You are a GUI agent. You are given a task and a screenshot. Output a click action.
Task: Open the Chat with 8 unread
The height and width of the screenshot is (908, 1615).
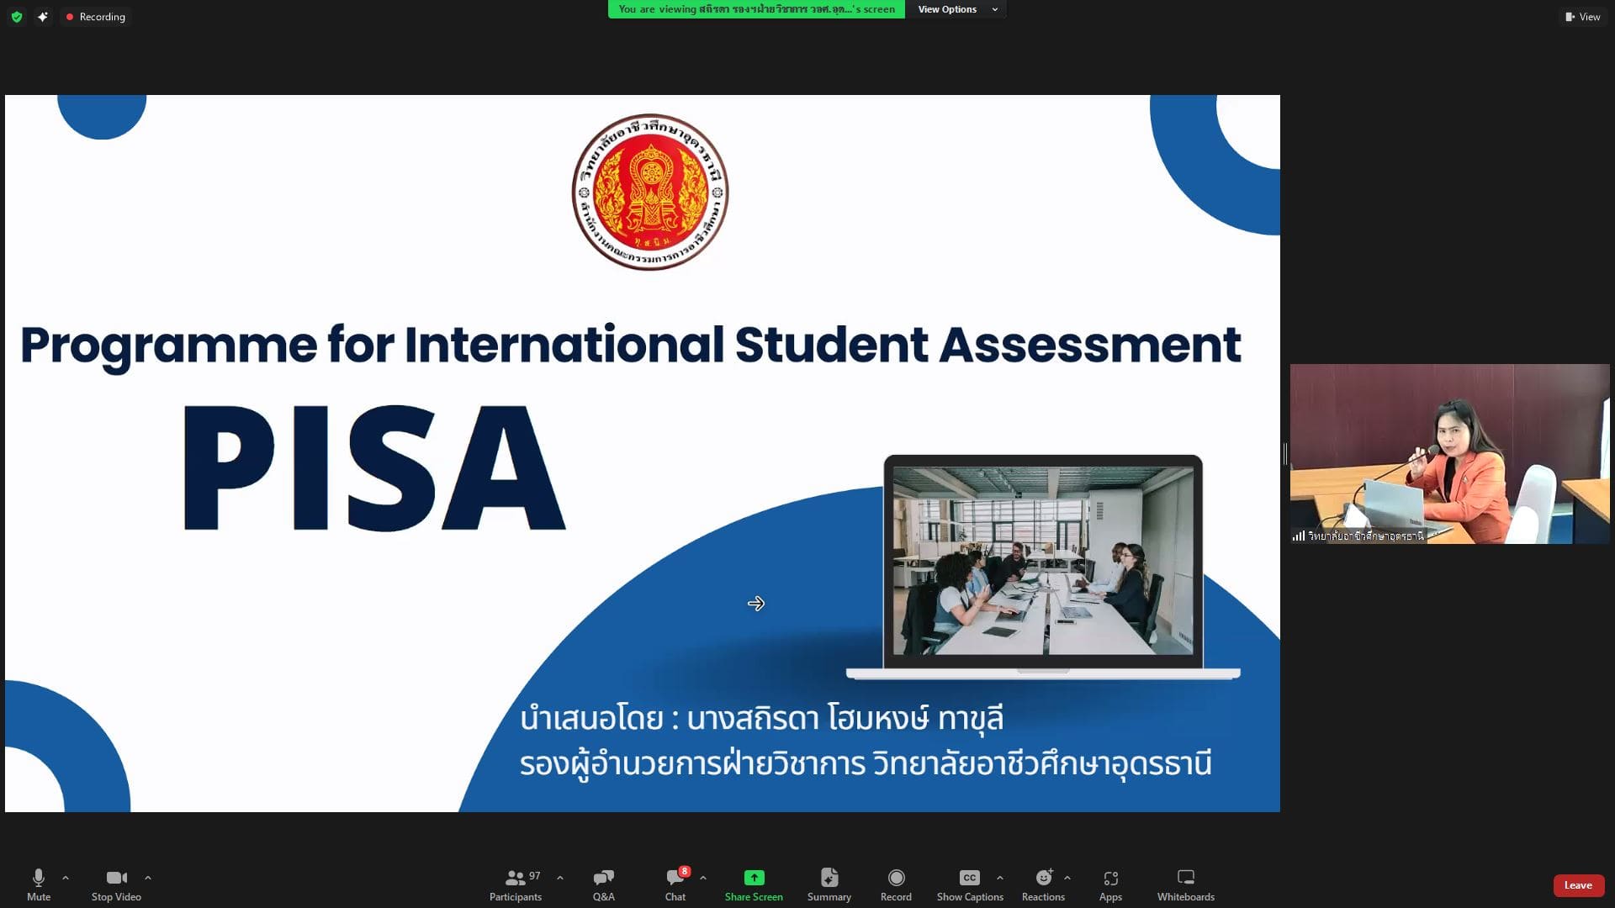pos(675,884)
